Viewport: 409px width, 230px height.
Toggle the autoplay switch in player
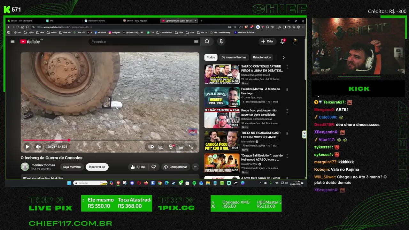pos(151,147)
